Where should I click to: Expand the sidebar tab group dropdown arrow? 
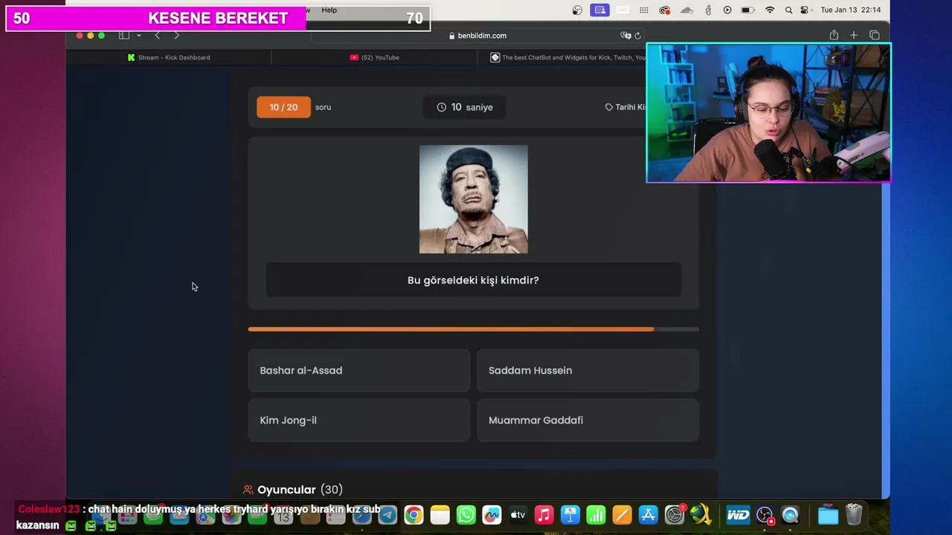tap(138, 35)
